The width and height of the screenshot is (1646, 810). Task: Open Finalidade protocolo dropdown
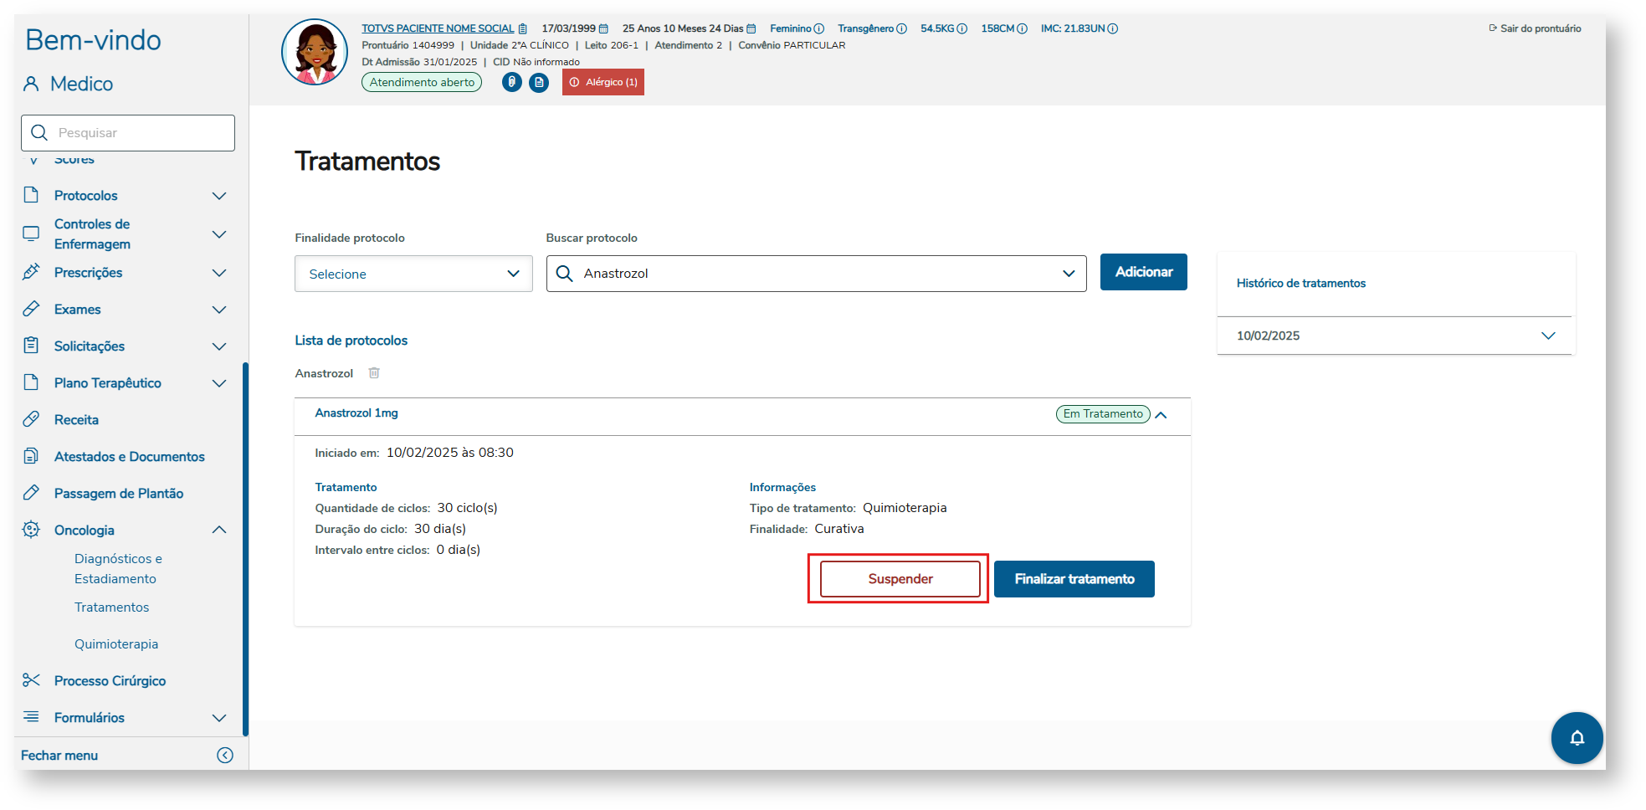413,274
